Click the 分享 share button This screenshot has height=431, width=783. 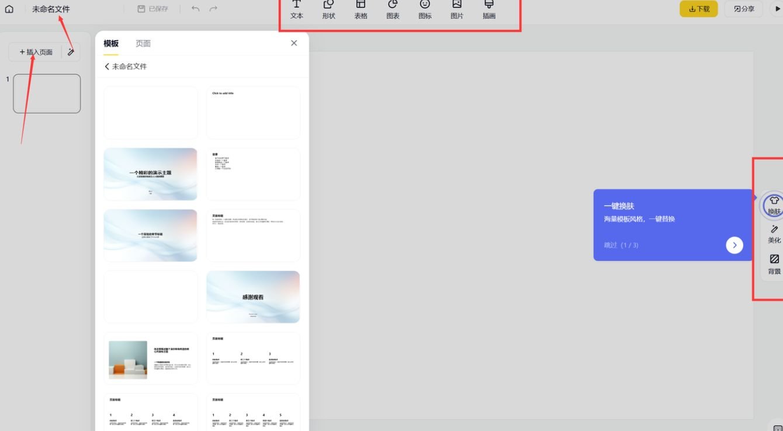(x=743, y=9)
